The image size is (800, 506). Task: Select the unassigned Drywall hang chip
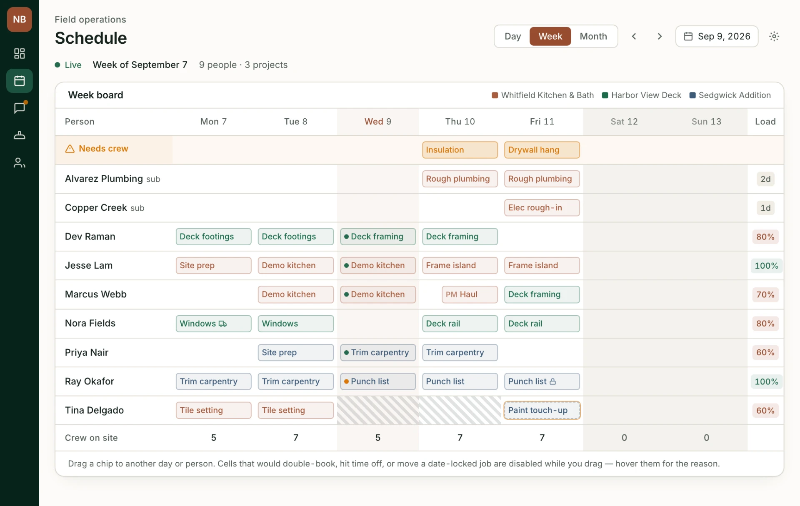[x=542, y=150]
